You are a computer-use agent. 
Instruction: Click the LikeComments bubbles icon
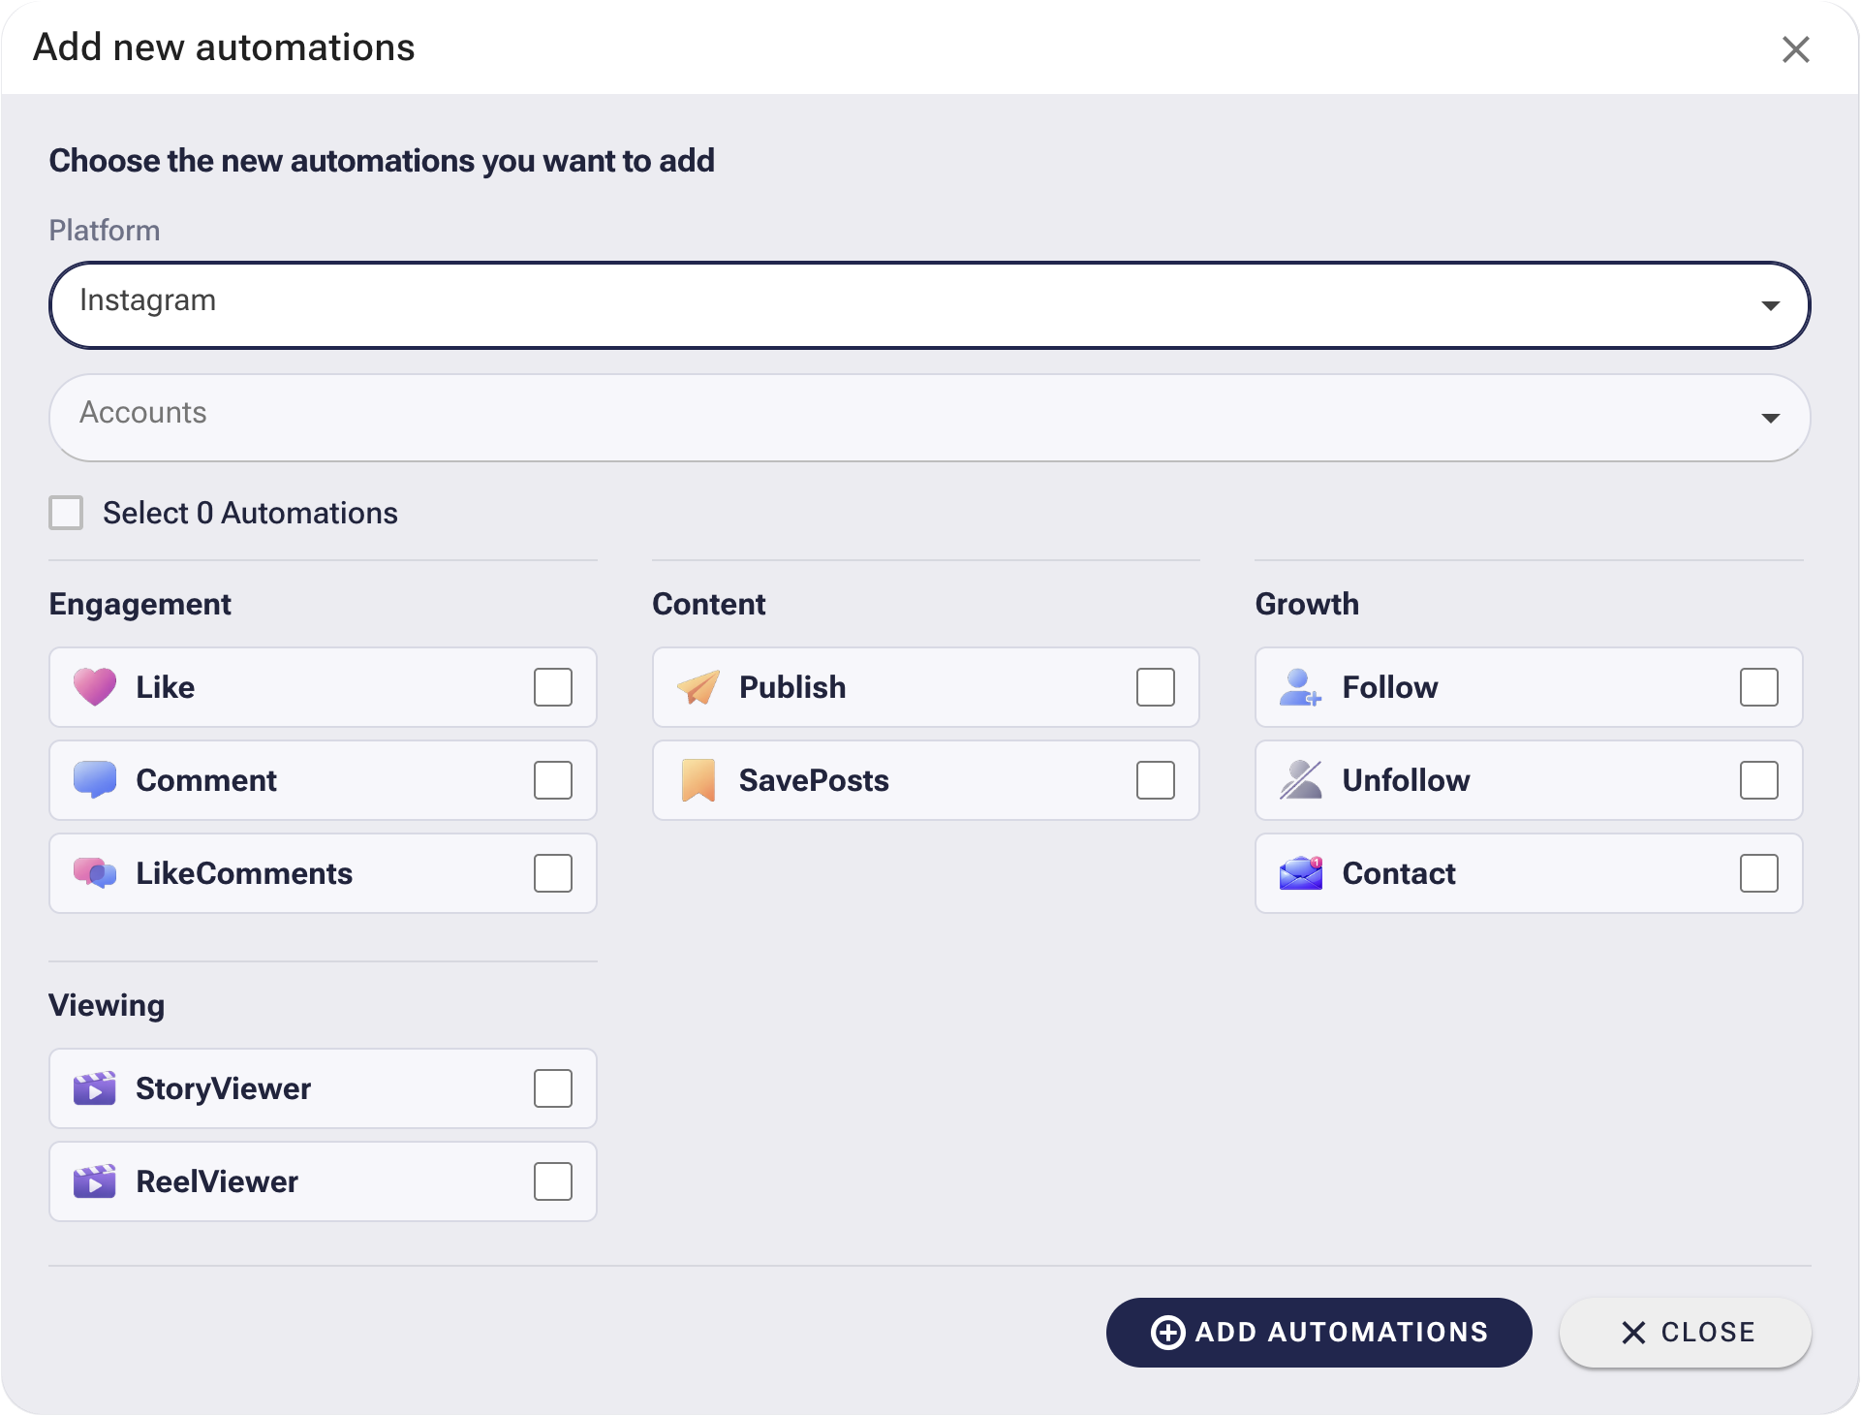pyautogui.click(x=95, y=873)
